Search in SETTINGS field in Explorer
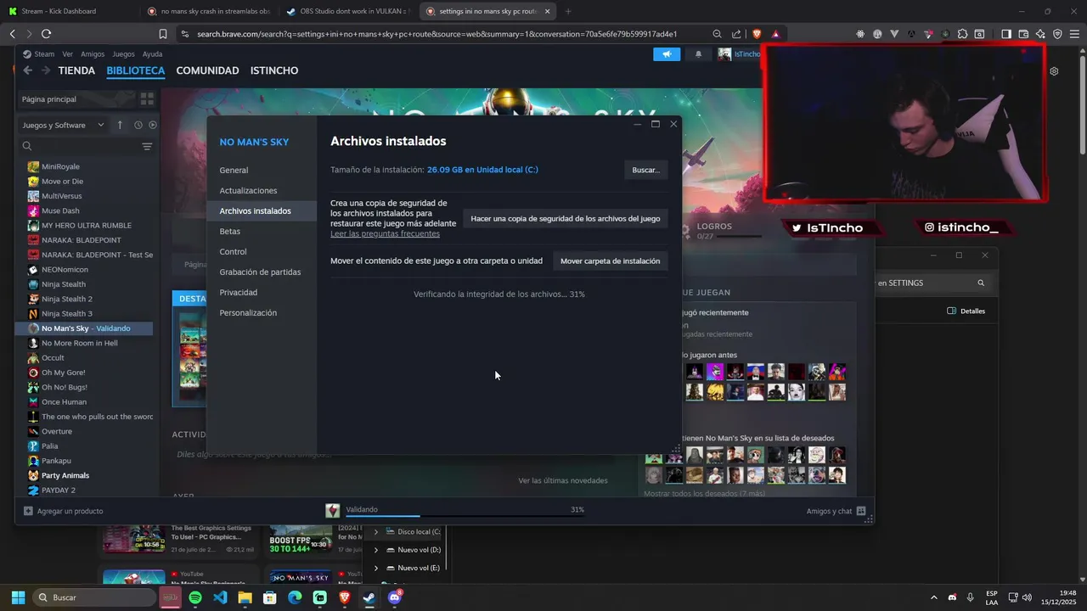The width and height of the screenshot is (1087, 611). [932, 283]
